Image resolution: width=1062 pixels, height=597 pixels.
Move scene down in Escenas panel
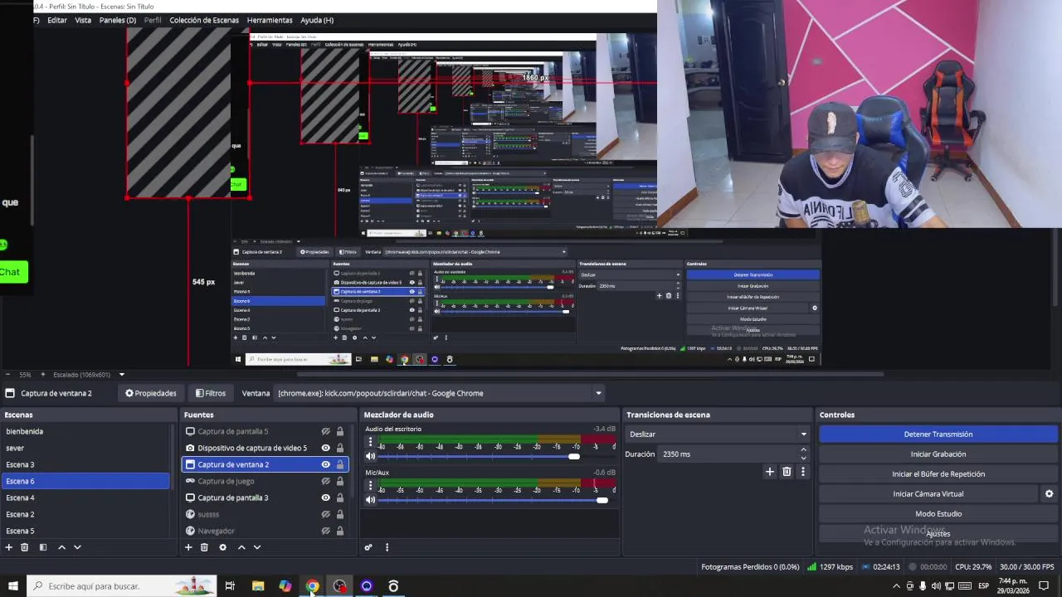(77, 547)
